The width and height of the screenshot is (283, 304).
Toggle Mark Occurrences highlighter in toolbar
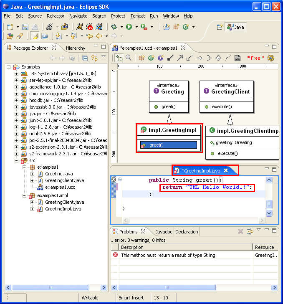click(x=35, y=36)
